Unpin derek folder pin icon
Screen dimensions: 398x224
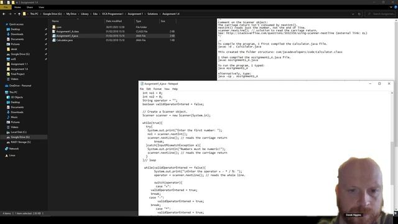[x=45, y=49]
